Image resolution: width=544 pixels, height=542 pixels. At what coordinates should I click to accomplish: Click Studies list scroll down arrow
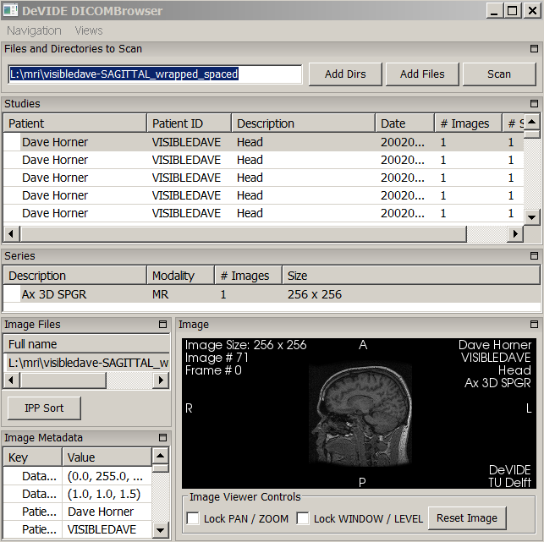[x=531, y=217]
